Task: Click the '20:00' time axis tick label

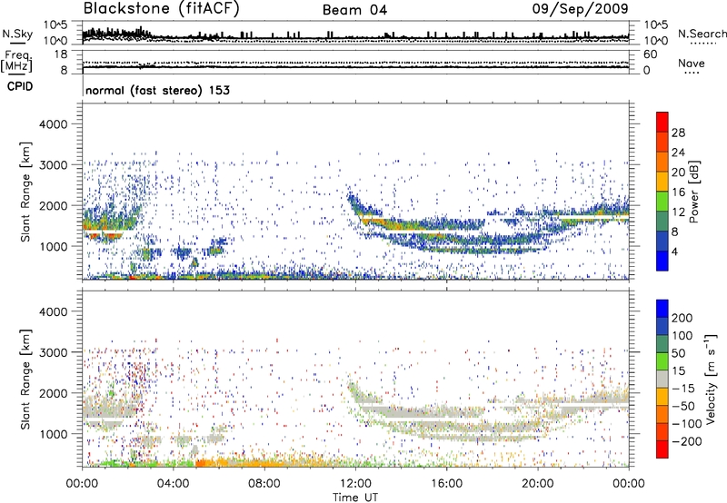Action: pyautogui.click(x=537, y=484)
